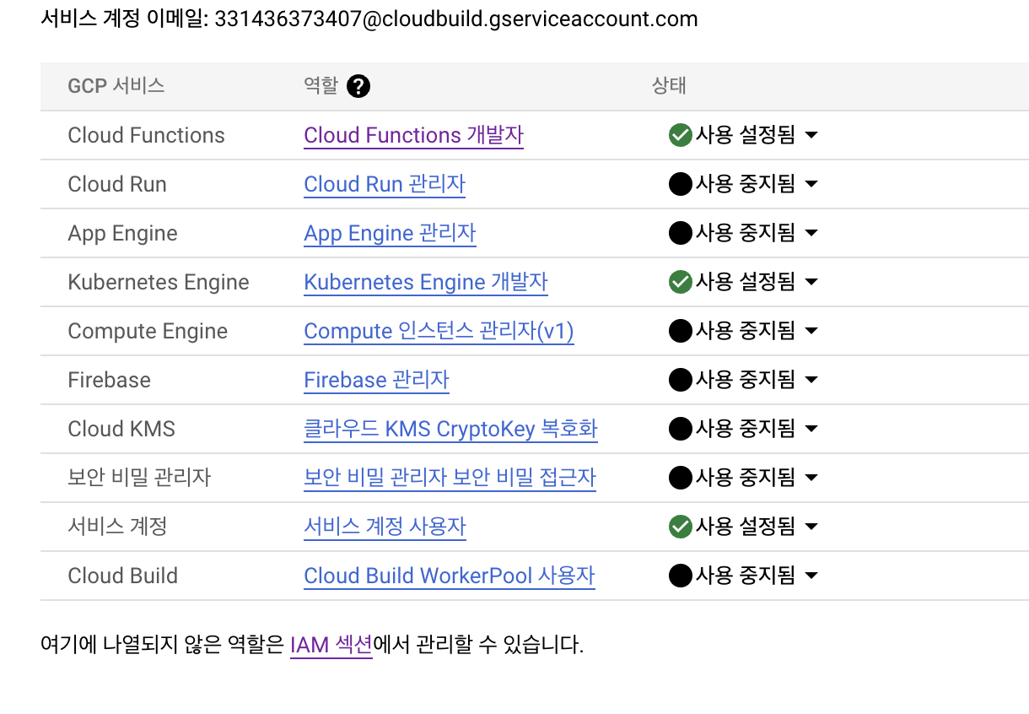
Task: Click the 사용 중지됨 status text for Firebase
Action: pos(746,380)
